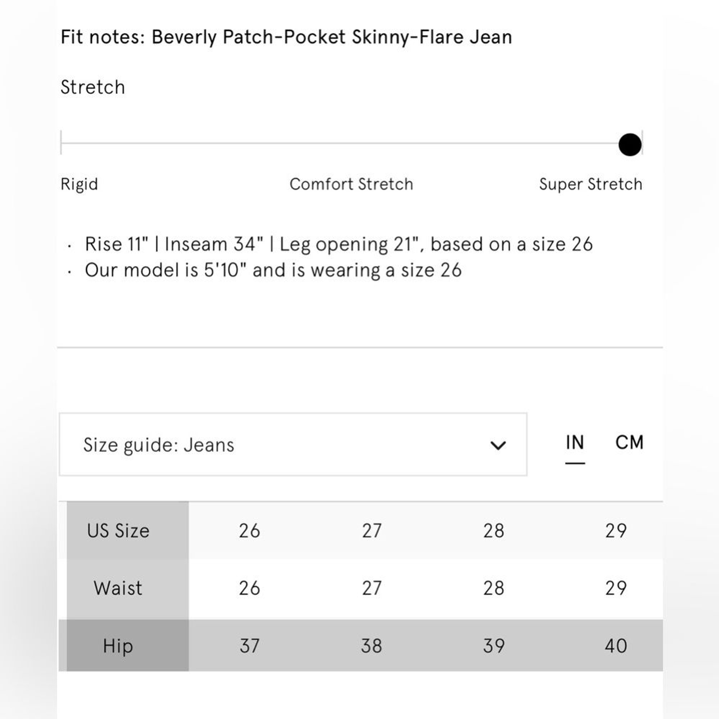Switch to the CM units tab

coord(629,443)
